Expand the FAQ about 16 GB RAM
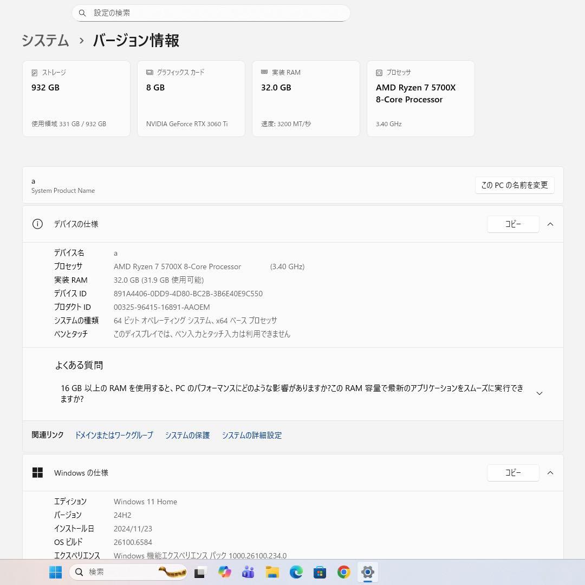 tap(539, 393)
